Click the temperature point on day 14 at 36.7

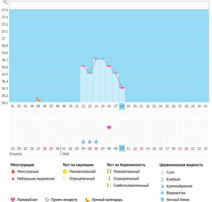tap(96, 59)
